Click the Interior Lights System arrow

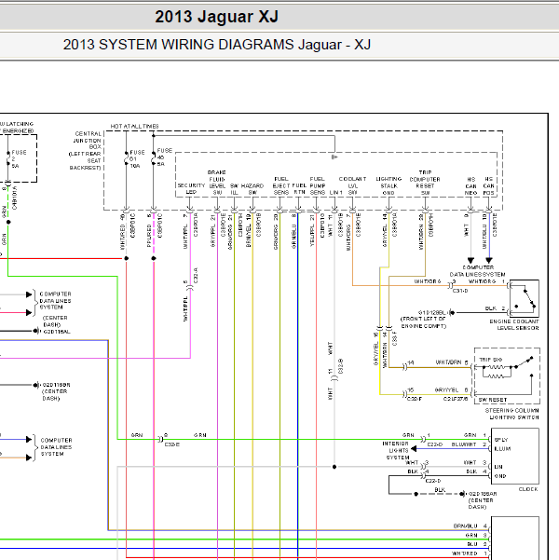click(414, 449)
